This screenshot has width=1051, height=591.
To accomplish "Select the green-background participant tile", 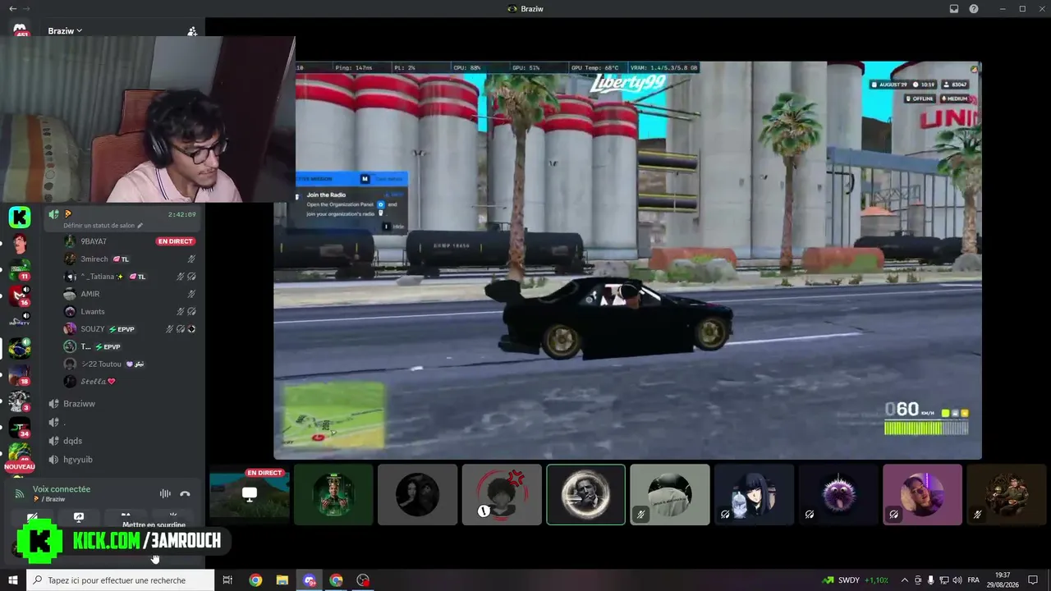I will [x=333, y=494].
